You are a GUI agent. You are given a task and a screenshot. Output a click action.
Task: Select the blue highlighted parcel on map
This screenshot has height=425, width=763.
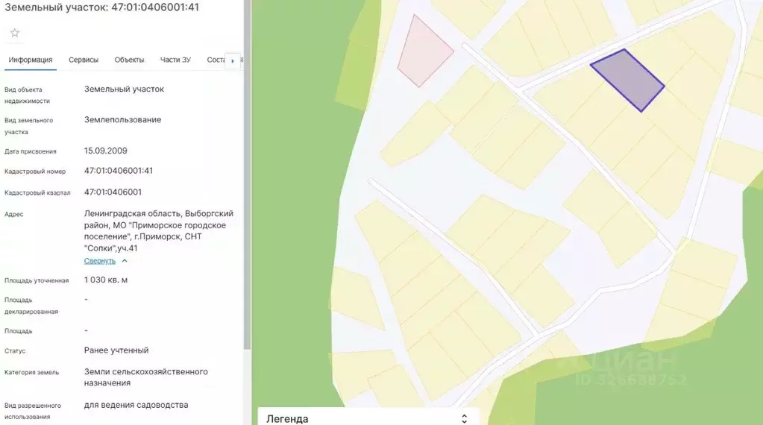click(x=627, y=81)
